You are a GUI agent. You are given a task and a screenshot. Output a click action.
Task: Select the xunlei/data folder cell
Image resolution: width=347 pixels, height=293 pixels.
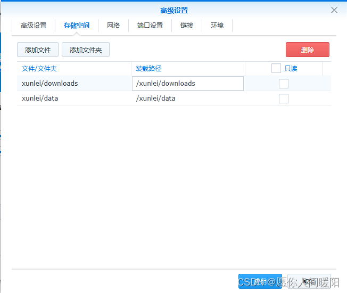74,99
